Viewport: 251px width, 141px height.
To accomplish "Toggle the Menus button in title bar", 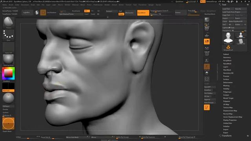I will point(203,2).
